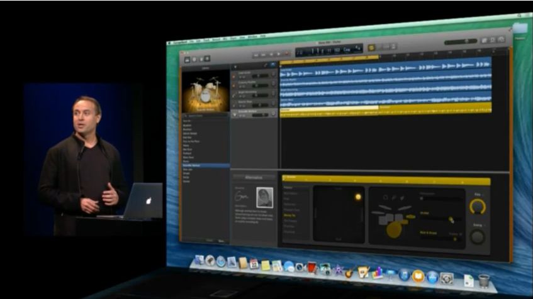This screenshot has height=299, width=533.
Task: Open System Preferences from the Dock
Action: point(447,279)
